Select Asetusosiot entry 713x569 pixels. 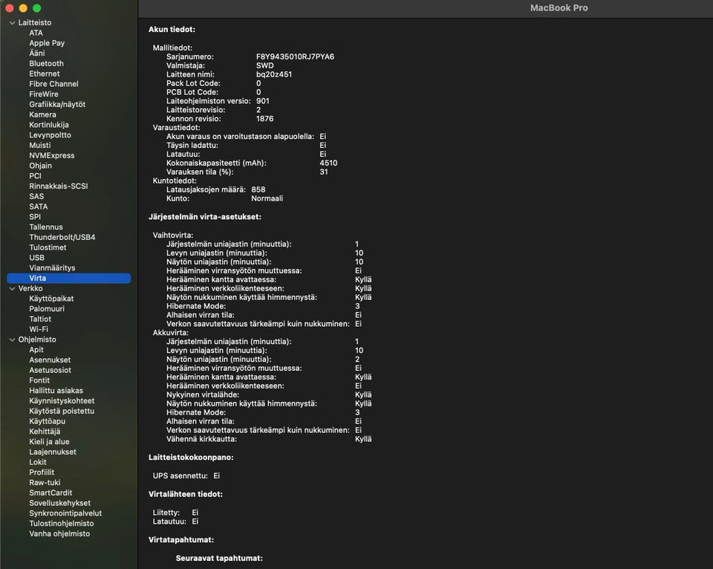click(x=50, y=370)
